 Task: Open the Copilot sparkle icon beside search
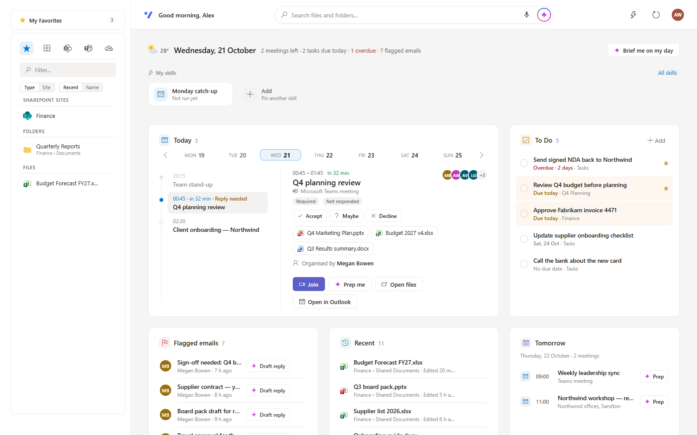544,15
